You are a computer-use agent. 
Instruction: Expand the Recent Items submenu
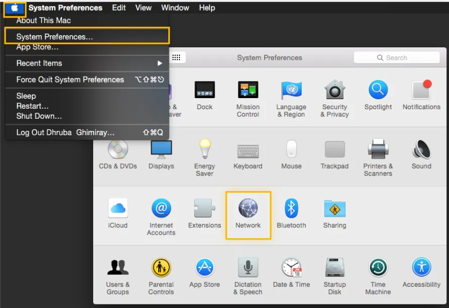(x=87, y=63)
